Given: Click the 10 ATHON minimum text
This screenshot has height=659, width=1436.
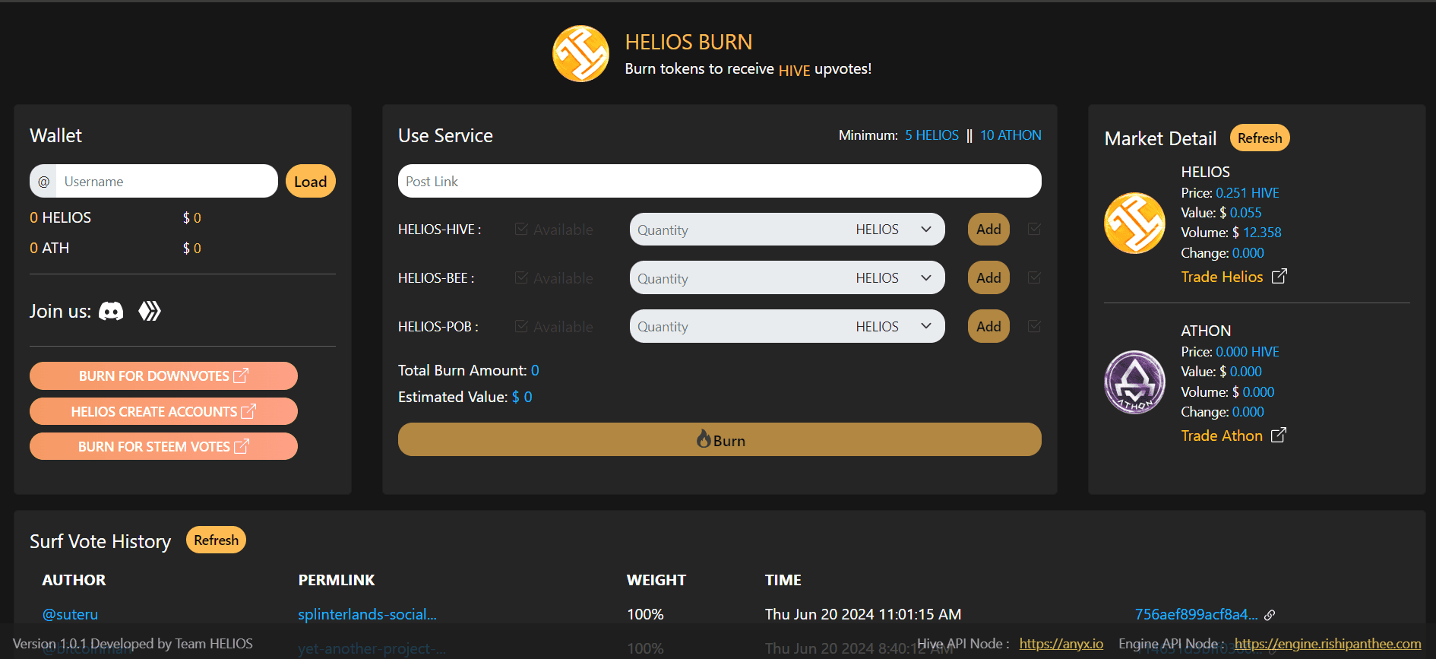Looking at the screenshot, I should coord(1011,135).
